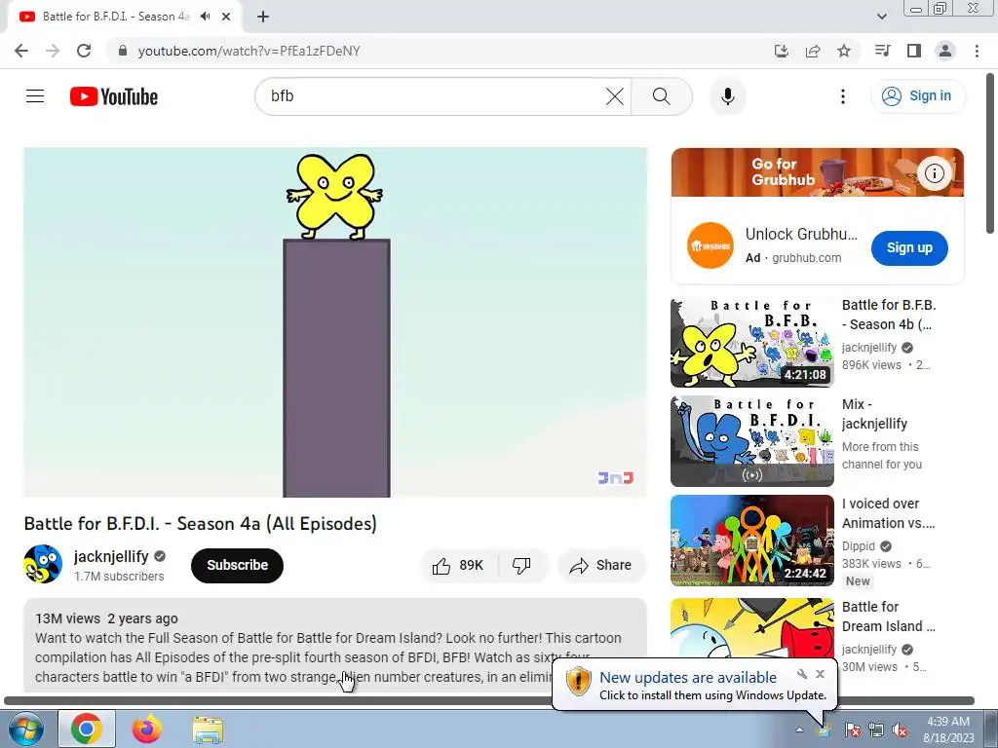Viewport: 998px width, 748px height.
Task: Click the Grubhub Sign up button
Action: (x=909, y=248)
